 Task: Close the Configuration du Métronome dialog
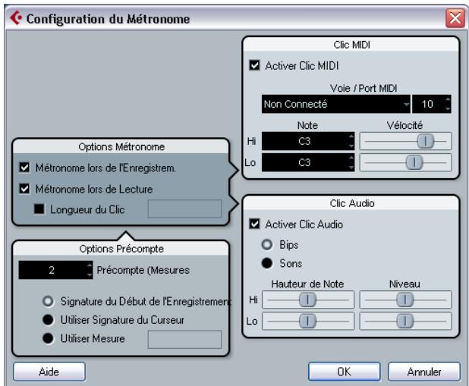pyautogui.click(x=455, y=18)
